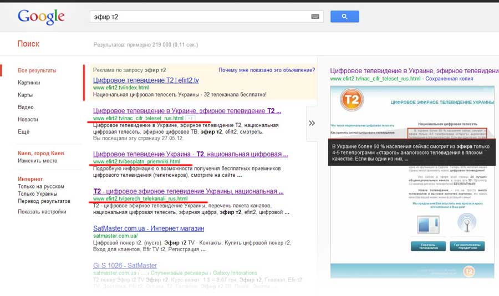Click "Перечень телеканалов" button in preview
The image size is (499, 296).
click(x=428, y=246)
